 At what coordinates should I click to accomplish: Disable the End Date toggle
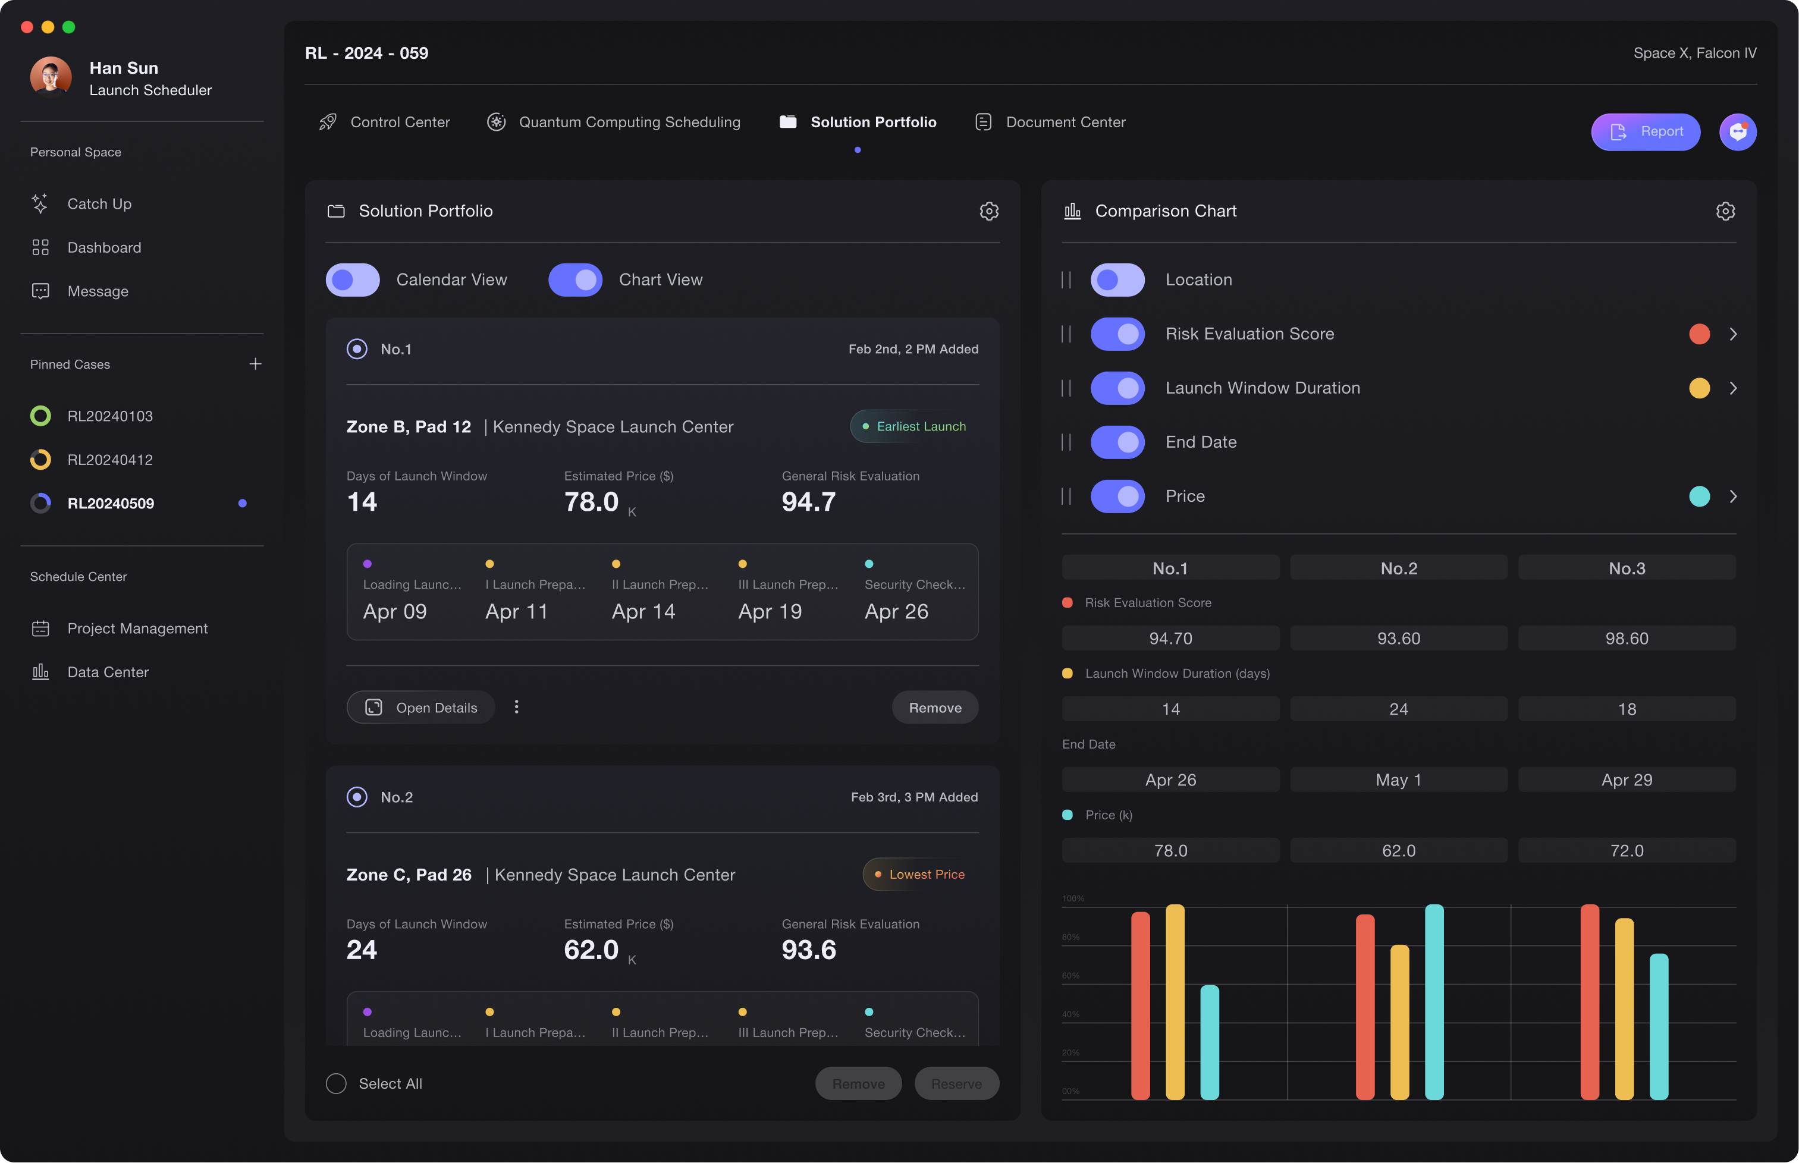[x=1117, y=442]
